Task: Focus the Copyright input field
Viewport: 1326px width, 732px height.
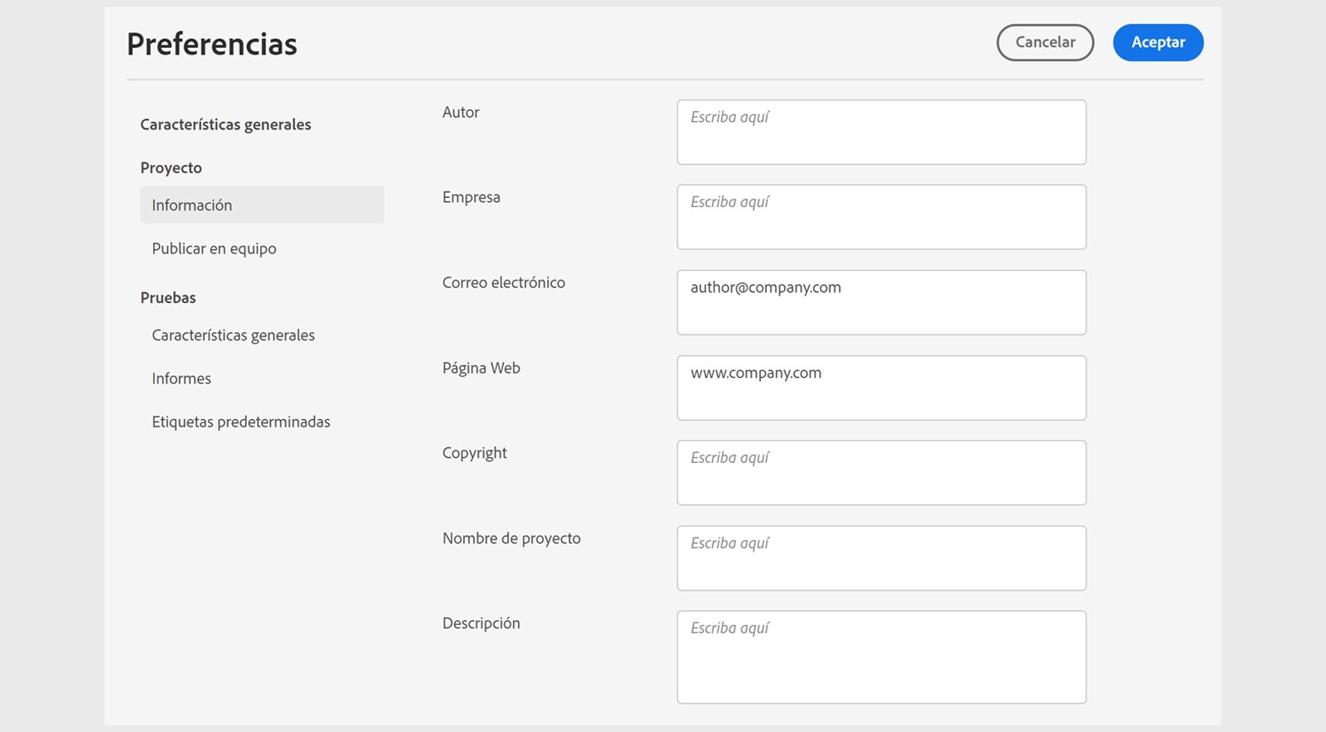Action: pos(881,473)
